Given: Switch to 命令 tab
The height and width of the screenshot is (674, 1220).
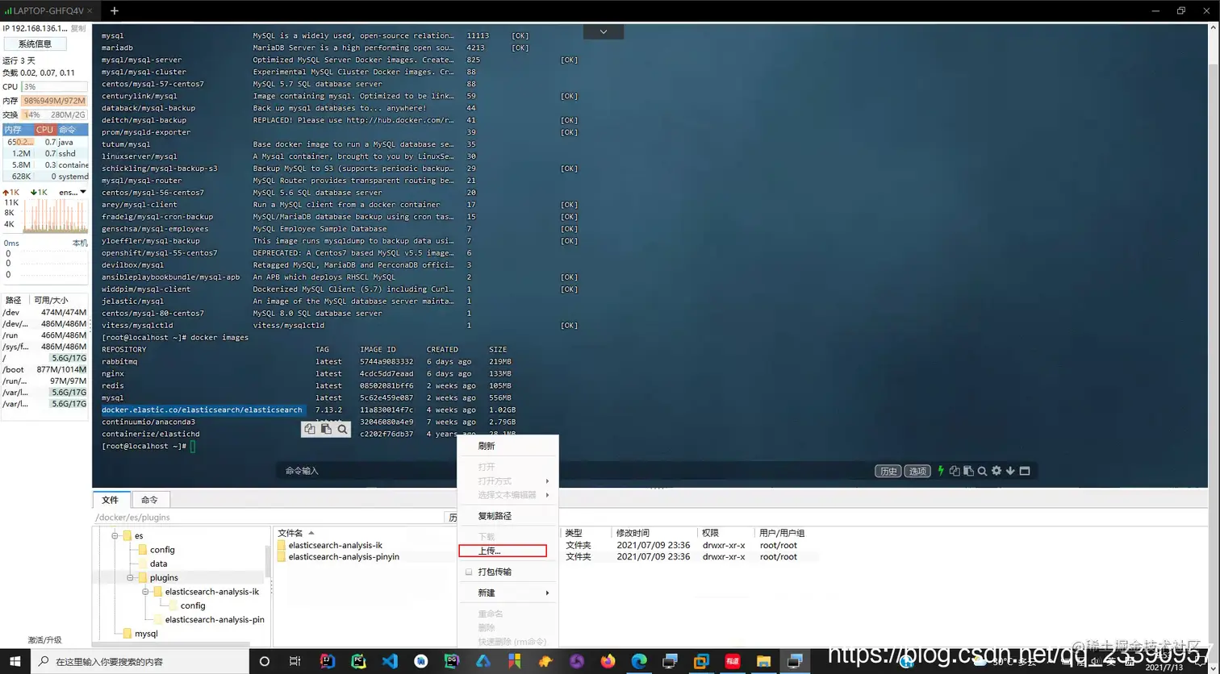Looking at the screenshot, I should coord(150,500).
